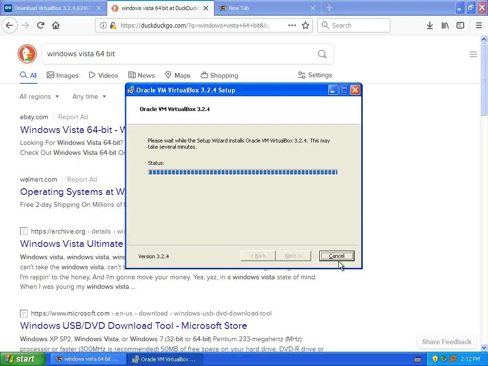Select the All search category

tap(28, 75)
